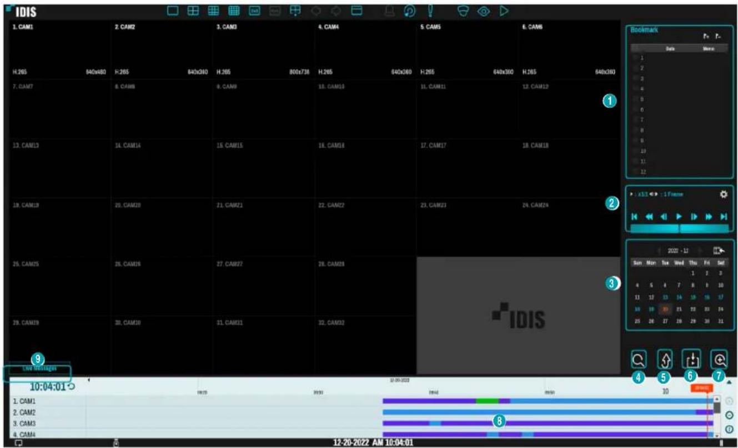This screenshot has height=448, width=738.
Task: Click the refresh icon beside 10:04:01
Action: tap(71, 386)
